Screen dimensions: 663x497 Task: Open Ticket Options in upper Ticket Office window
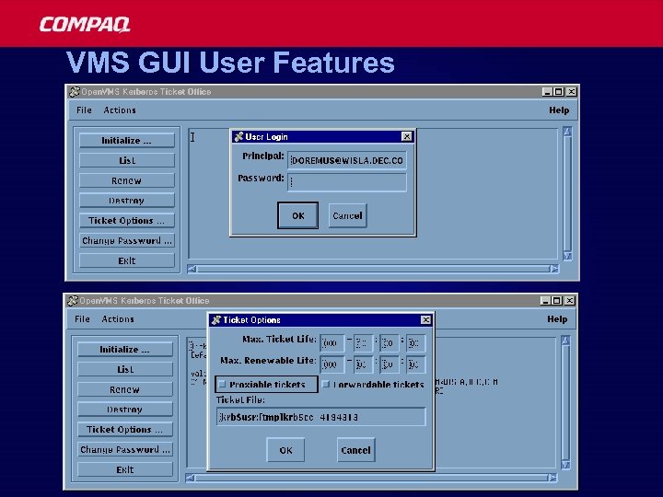click(126, 220)
